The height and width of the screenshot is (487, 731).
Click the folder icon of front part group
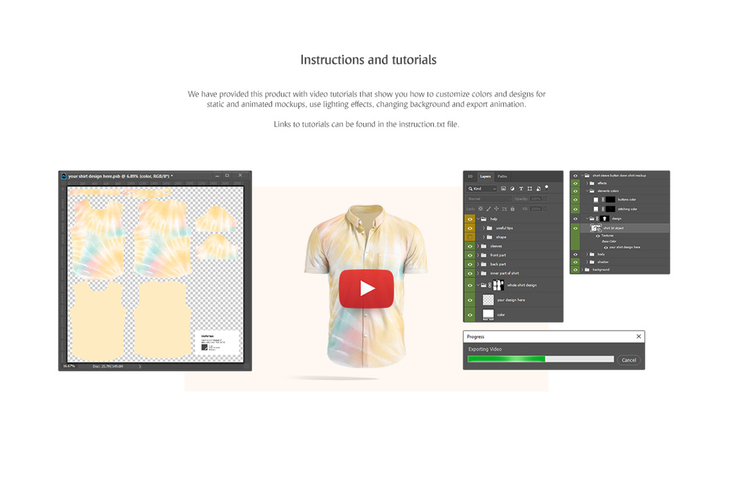click(484, 255)
